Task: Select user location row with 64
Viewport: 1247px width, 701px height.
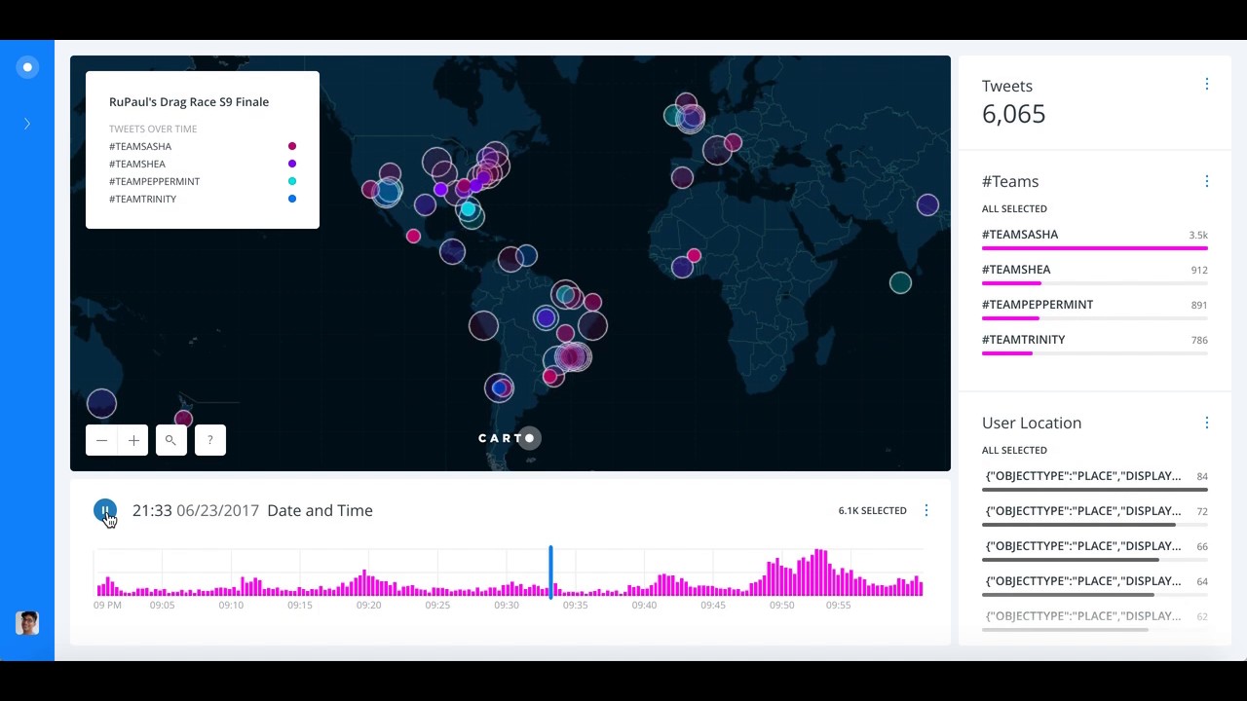Action: (1095, 585)
